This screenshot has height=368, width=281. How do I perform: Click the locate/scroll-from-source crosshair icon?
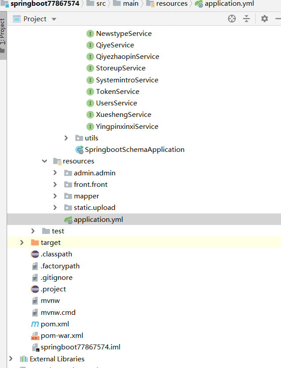click(x=232, y=19)
